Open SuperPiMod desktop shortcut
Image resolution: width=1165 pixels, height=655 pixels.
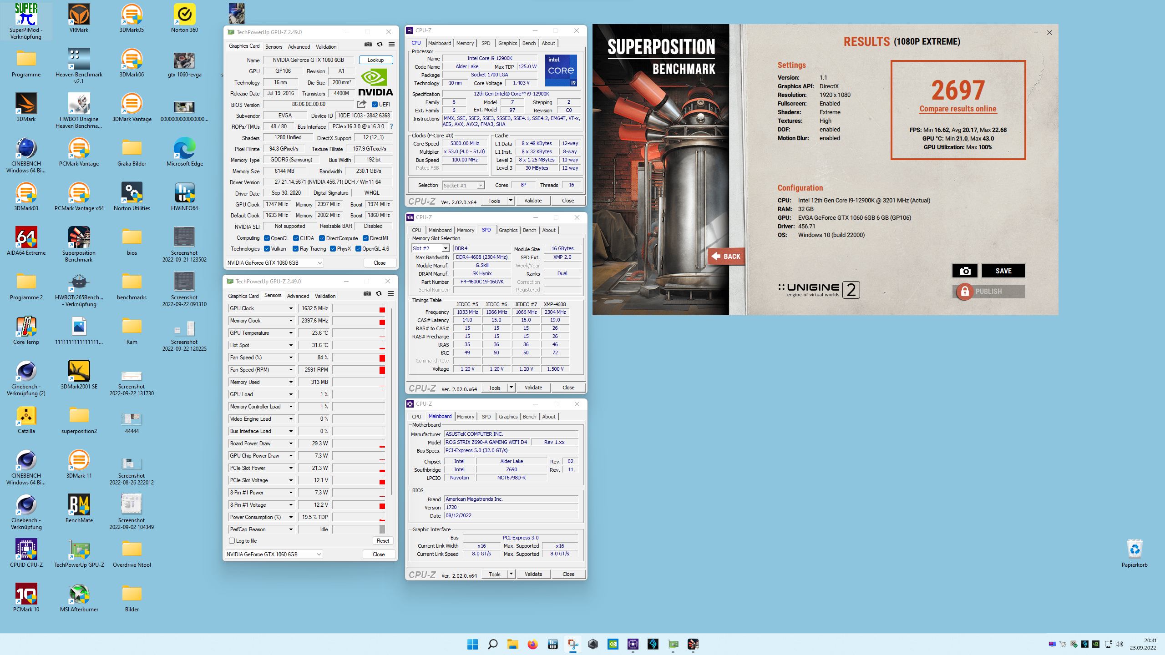pyautogui.click(x=26, y=21)
